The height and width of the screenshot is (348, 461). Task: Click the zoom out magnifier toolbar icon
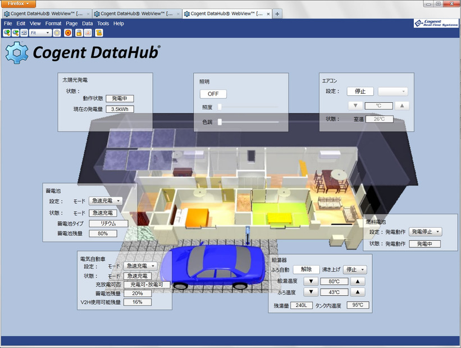15,33
